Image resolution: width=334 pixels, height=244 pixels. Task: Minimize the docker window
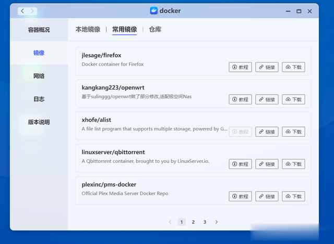(288, 11)
